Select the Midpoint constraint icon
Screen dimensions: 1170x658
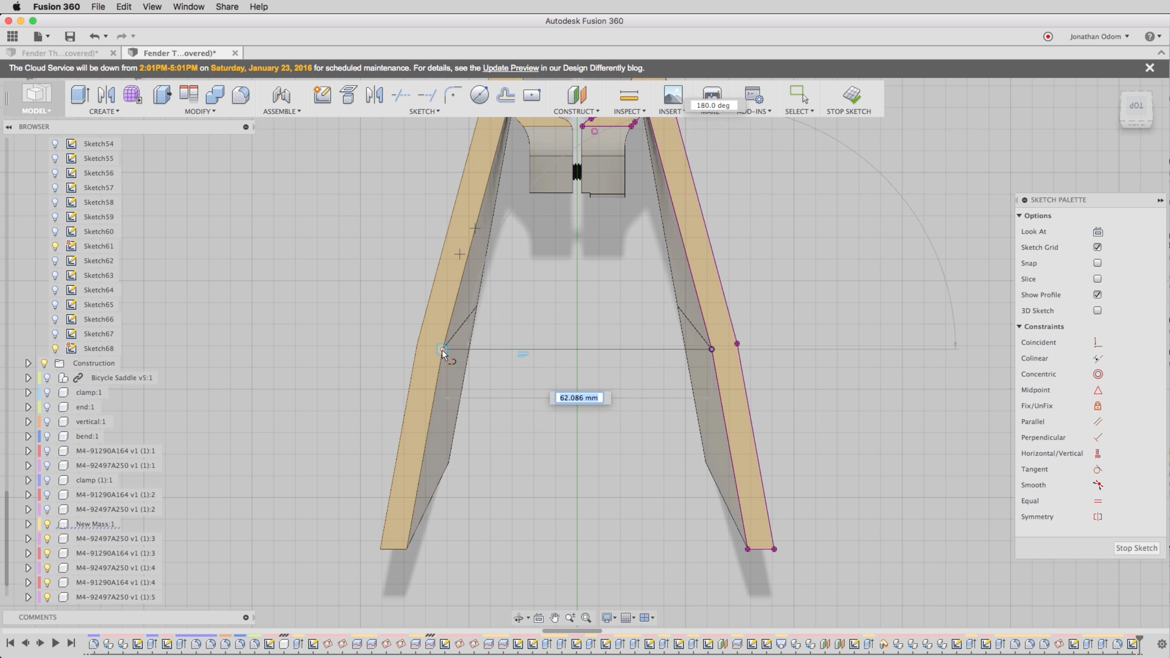(1097, 390)
